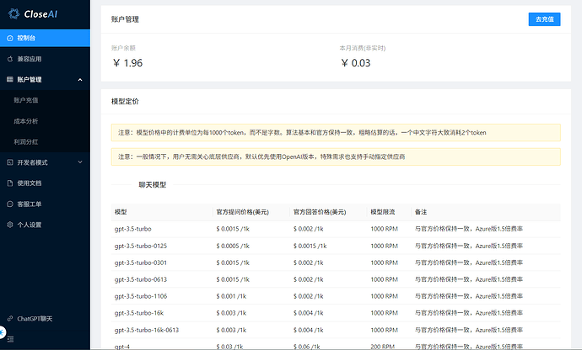This screenshot has width=582, height=350.
Task: Expand the 开发者模式 submenu
Action: (x=79, y=162)
